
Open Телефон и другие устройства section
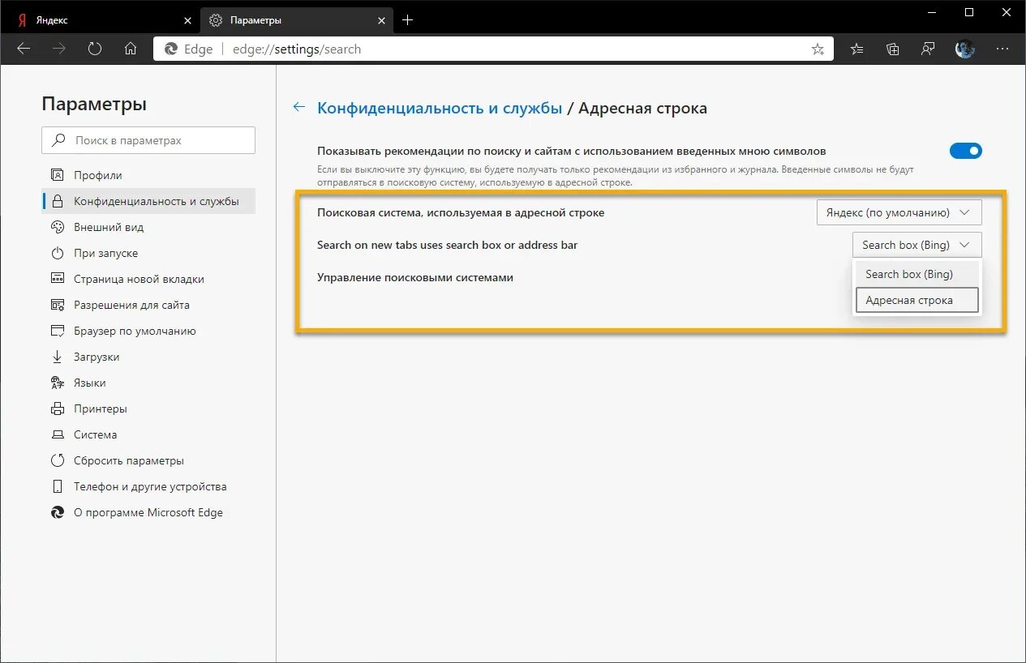(x=148, y=486)
